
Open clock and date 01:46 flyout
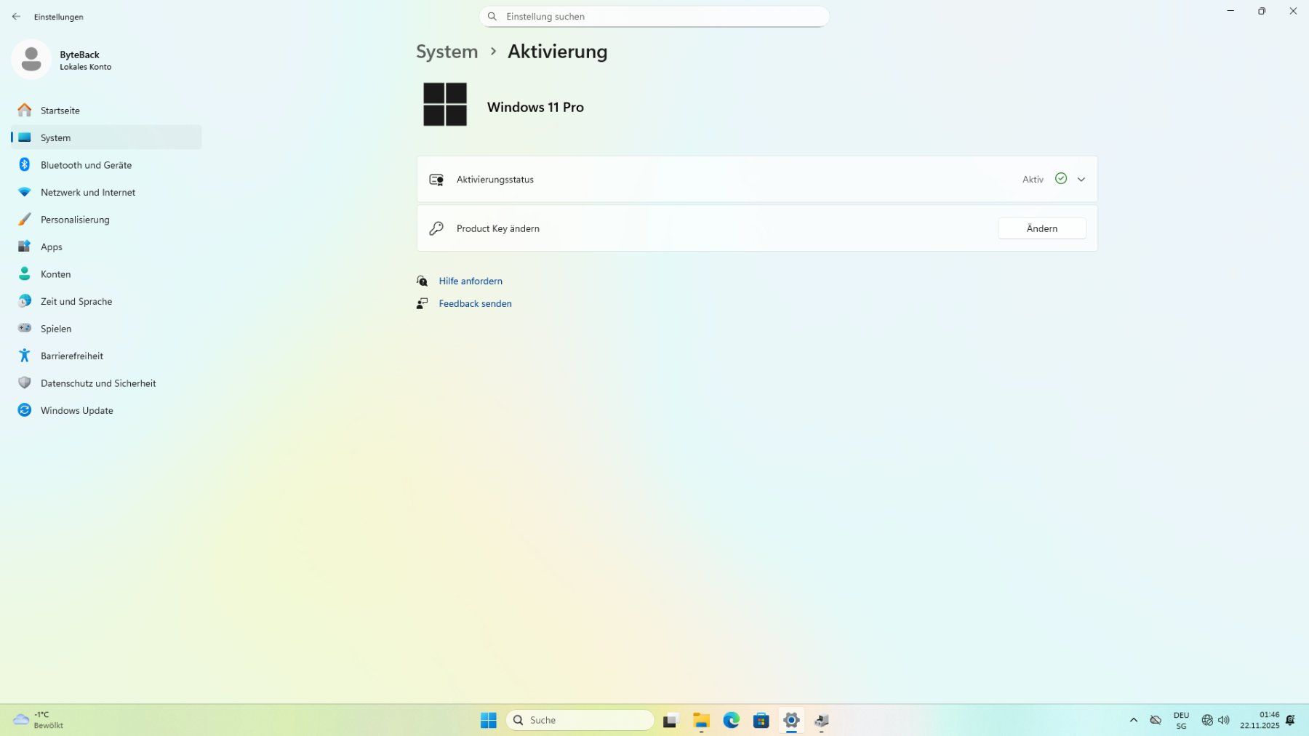[x=1260, y=720]
